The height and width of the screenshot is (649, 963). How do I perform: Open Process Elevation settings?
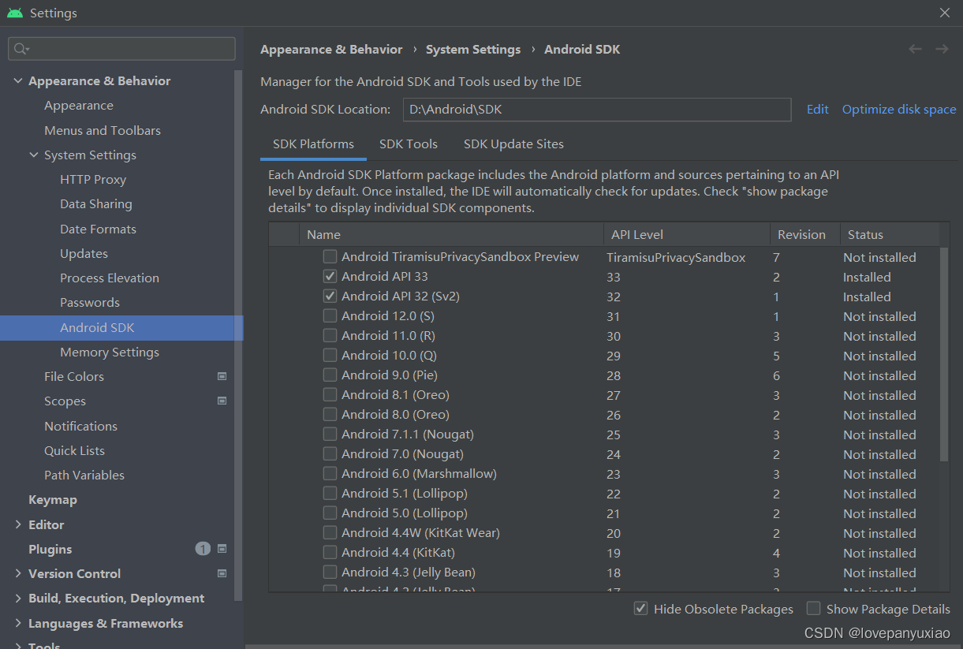point(110,278)
